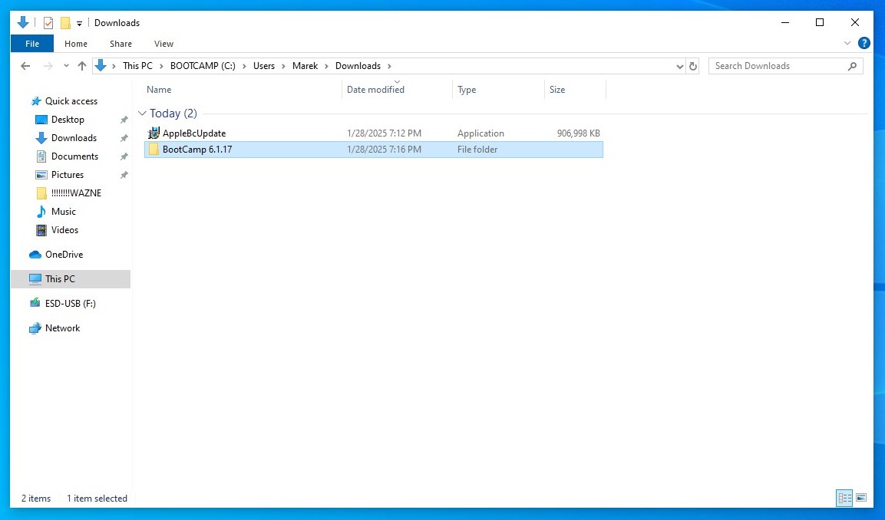Click Marek in the address path
Image resolution: width=885 pixels, height=520 pixels.
305,66
